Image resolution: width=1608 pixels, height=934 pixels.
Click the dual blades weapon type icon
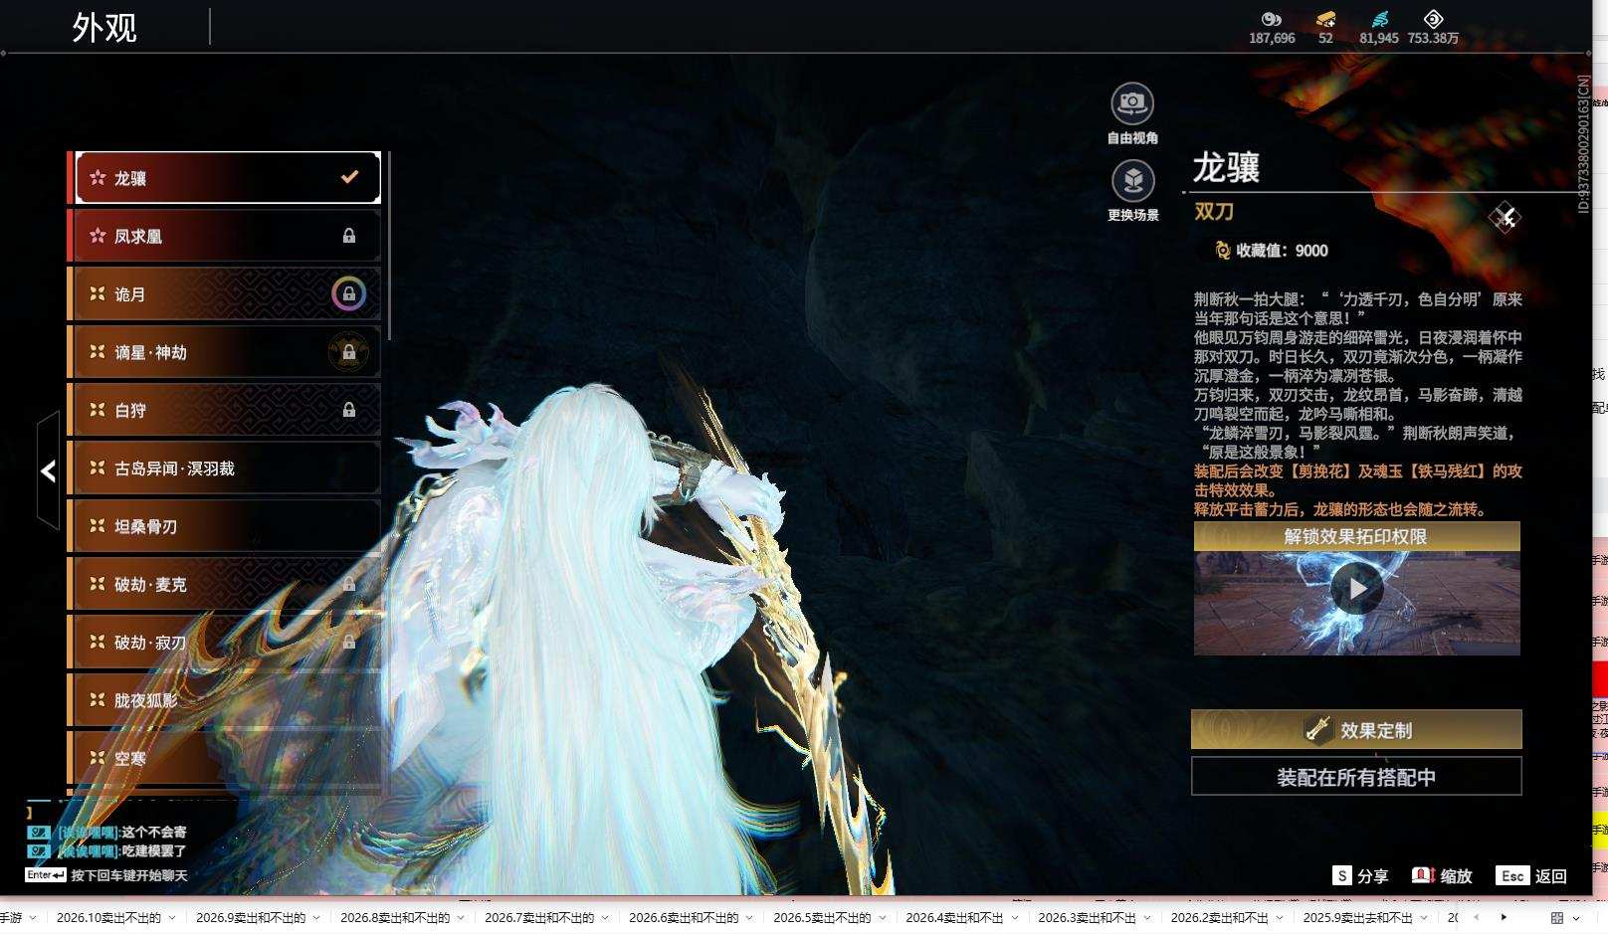click(1505, 217)
